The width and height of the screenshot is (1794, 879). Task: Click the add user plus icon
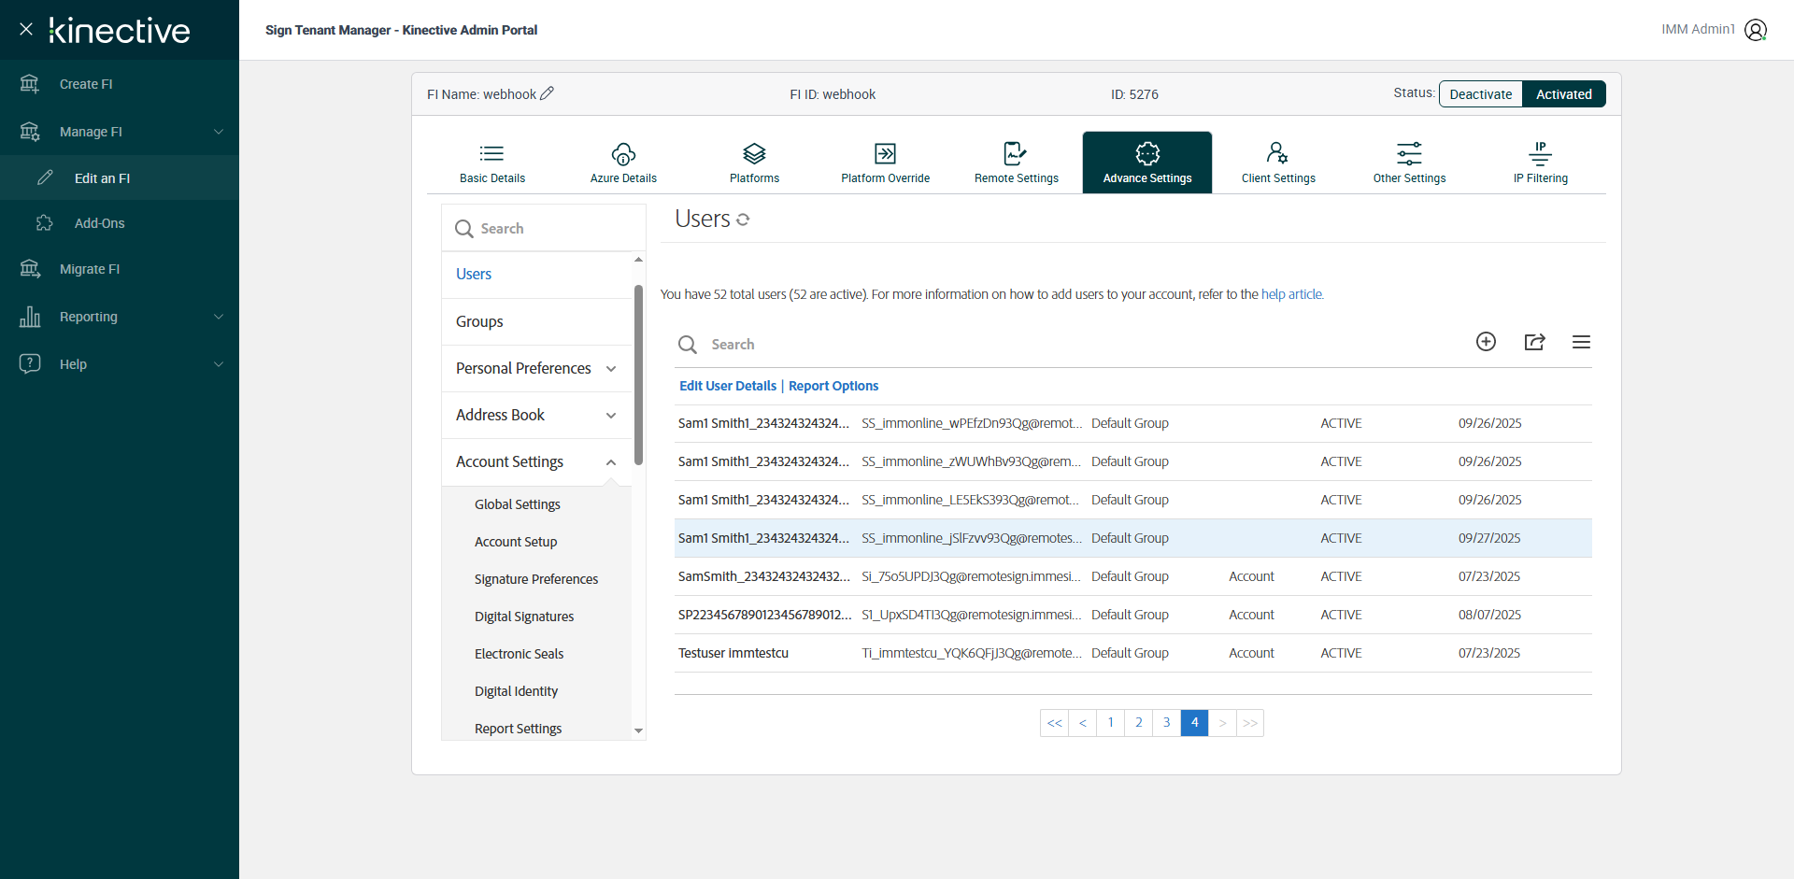point(1486,342)
